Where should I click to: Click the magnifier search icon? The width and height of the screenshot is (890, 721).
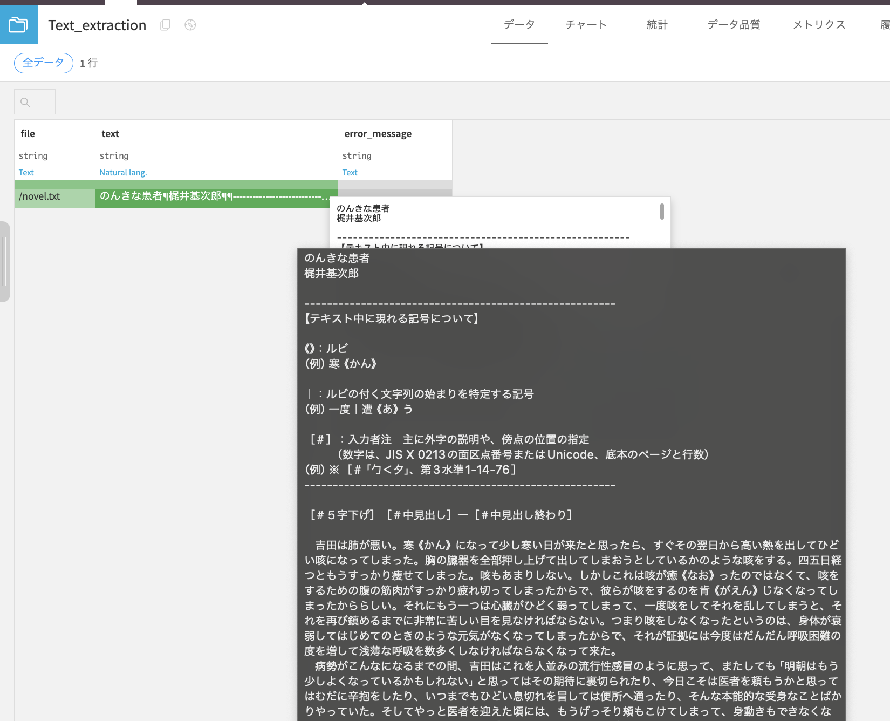pos(25,102)
